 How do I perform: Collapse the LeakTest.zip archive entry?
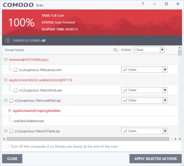(x=6, y=100)
